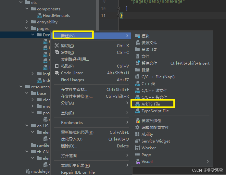
Task: Click the ArkTS File ETS icon
Action: 137,104
